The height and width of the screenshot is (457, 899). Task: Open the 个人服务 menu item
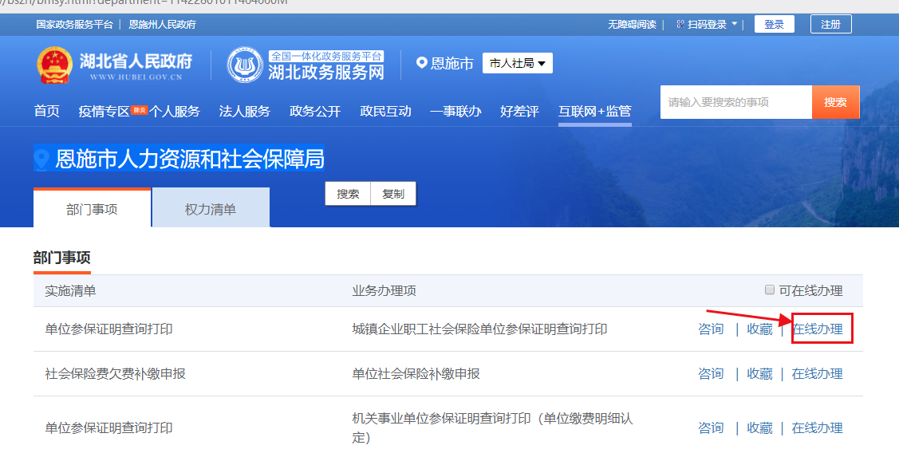tap(175, 111)
